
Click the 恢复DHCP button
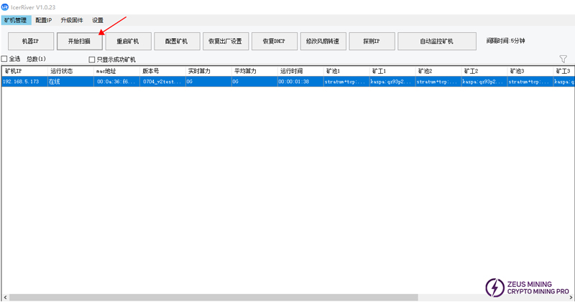[x=274, y=42]
